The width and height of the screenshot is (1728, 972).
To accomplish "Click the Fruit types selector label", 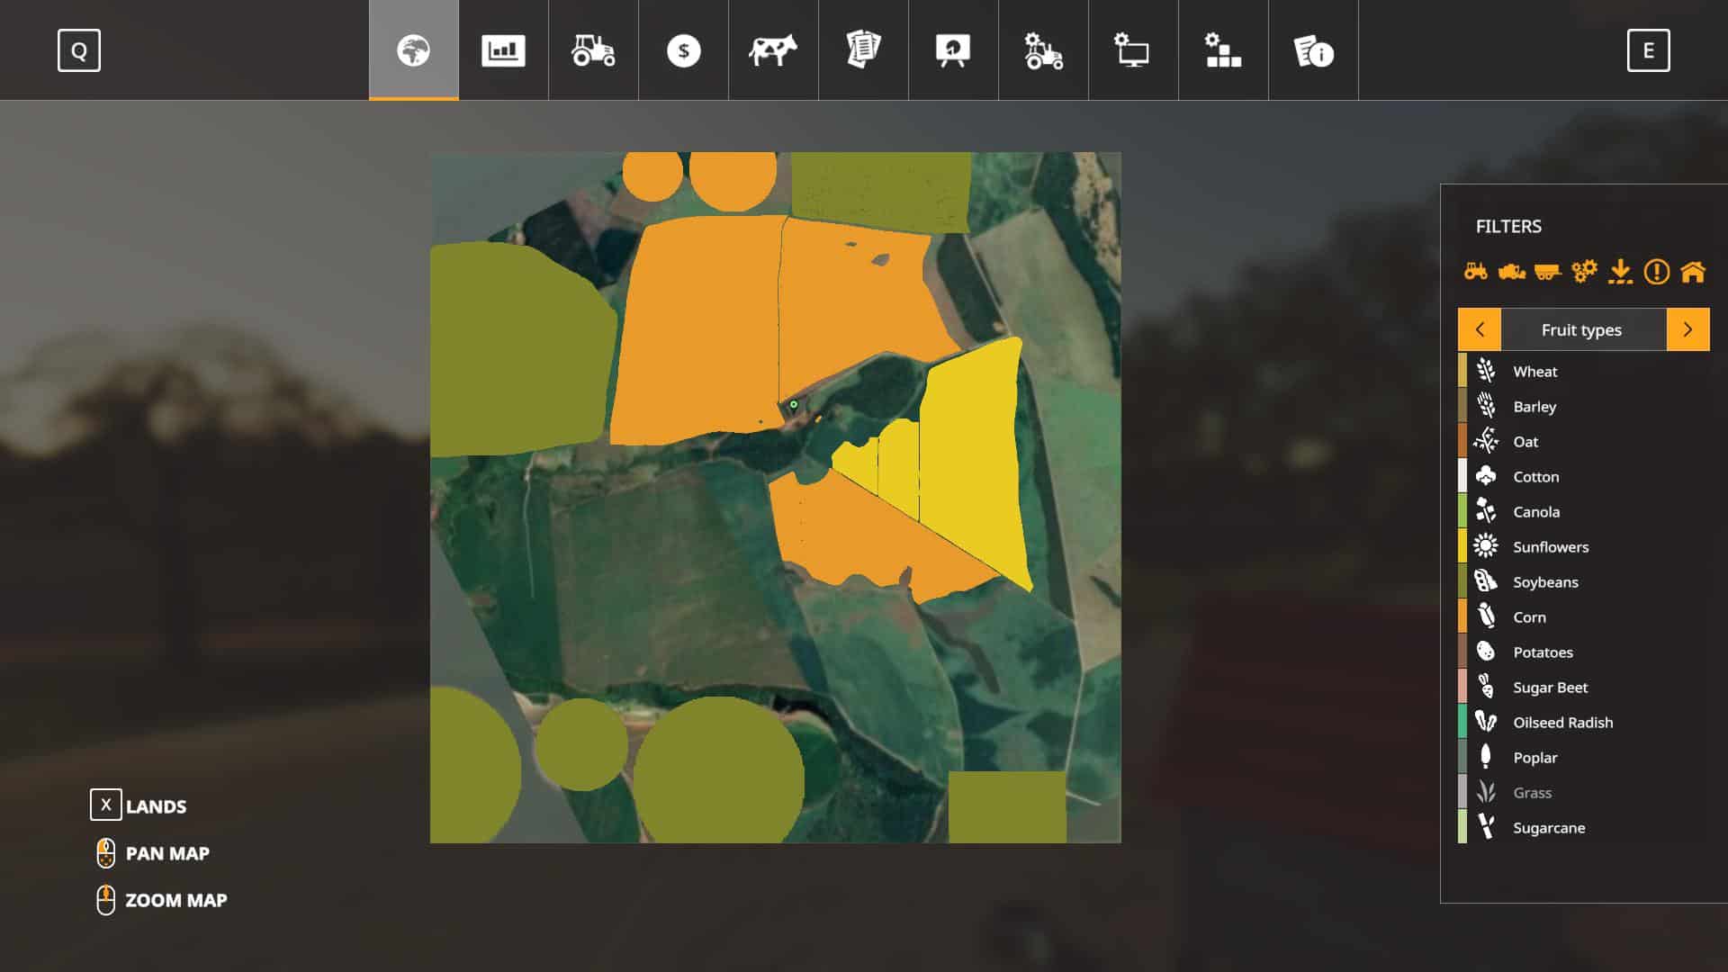I will point(1581,329).
